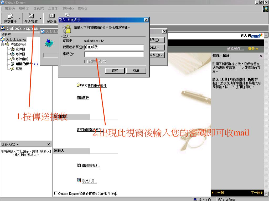269x201 pixels.
Task: Click the scrollbar down arrow at right edge
Action: click(266, 194)
